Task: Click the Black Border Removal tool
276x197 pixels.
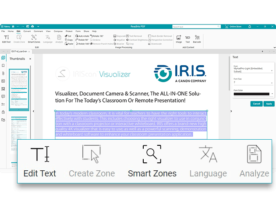Action: pyautogui.click(x=160, y=36)
